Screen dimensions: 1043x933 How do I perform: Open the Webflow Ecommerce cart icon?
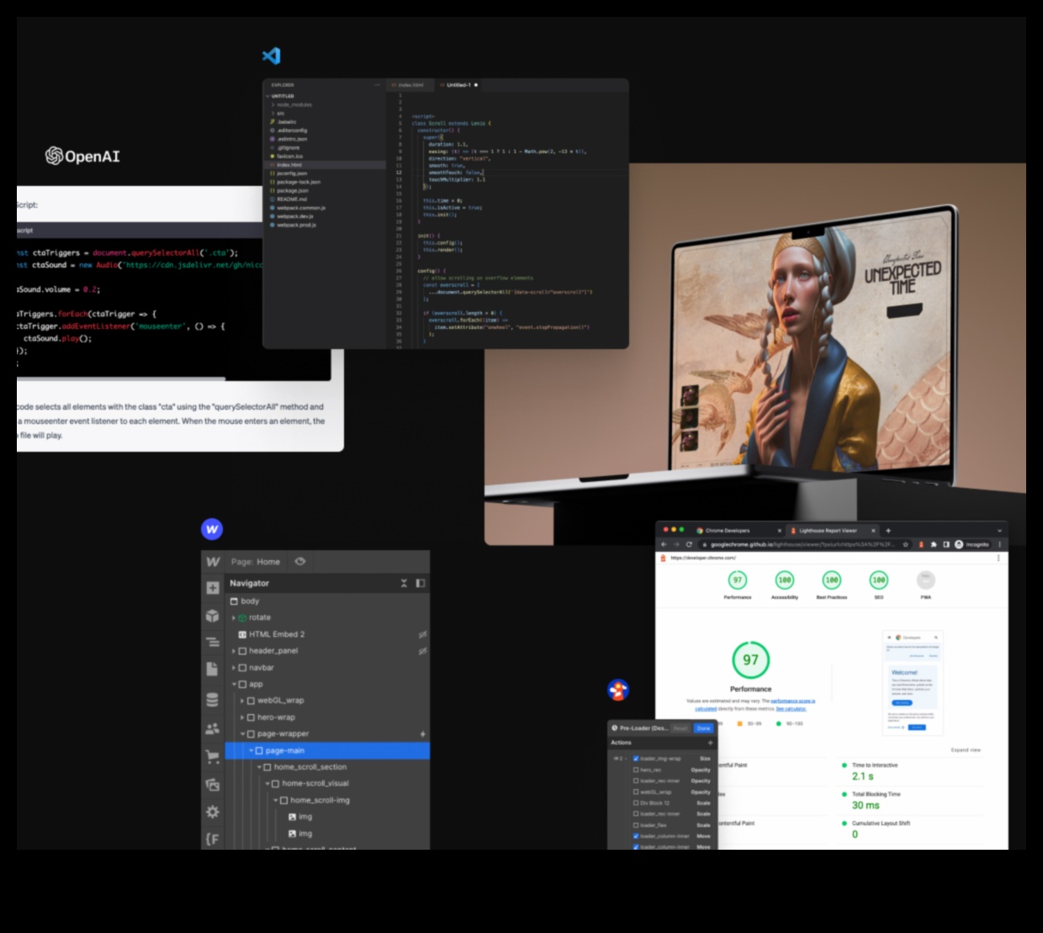coord(213,756)
